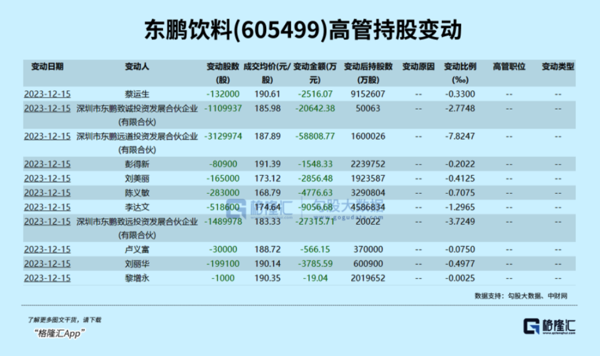This screenshot has height=356, width=600.
Task: Click the holdings value 370000
Action: [x=368, y=250]
